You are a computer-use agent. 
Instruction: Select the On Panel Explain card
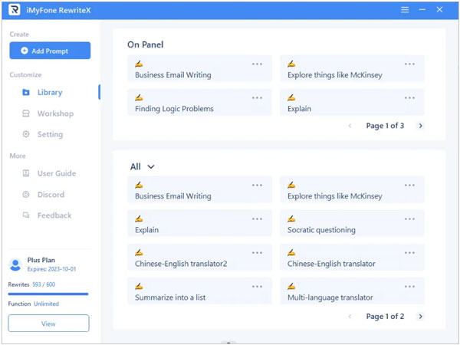pyautogui.click(x=352, y=103)
